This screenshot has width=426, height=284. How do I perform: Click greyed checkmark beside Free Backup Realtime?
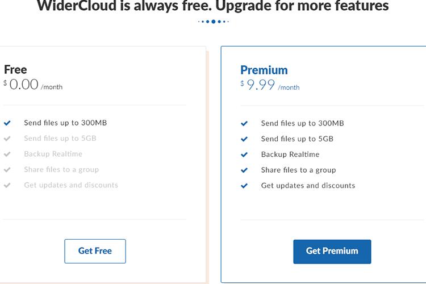coord(7,154)
